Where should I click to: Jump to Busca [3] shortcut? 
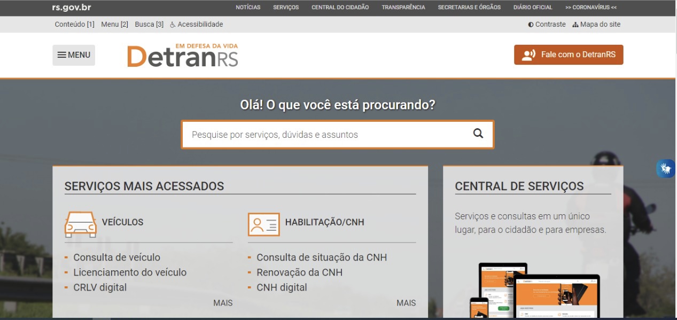coord(149,24)
